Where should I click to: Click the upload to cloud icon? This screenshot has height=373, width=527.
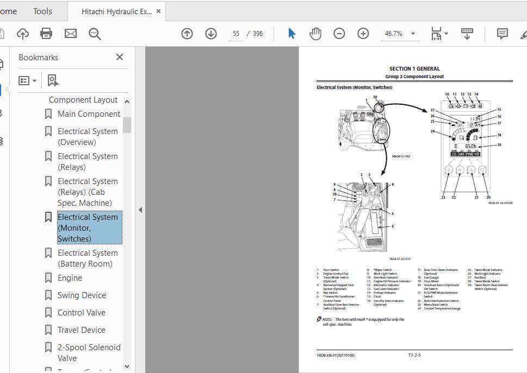click(x=22, y=34)
